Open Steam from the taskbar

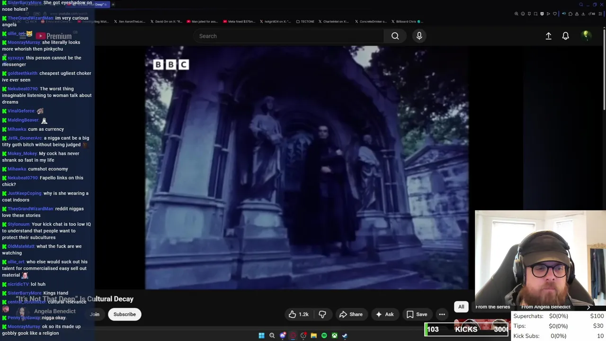[345, 335]
